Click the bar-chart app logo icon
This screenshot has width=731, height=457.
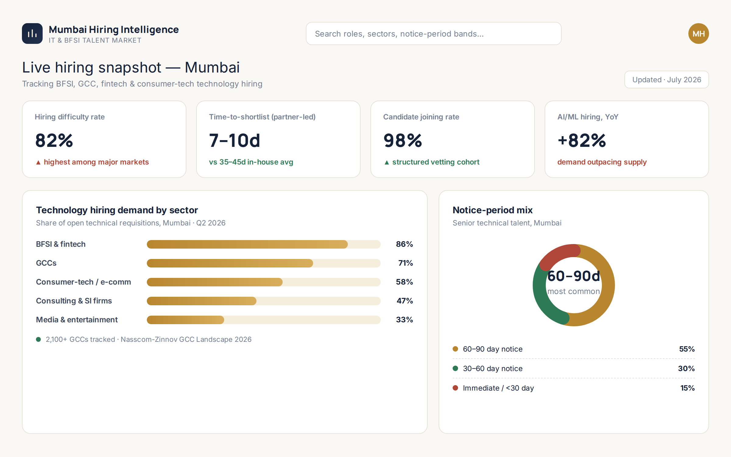(32, 34)
